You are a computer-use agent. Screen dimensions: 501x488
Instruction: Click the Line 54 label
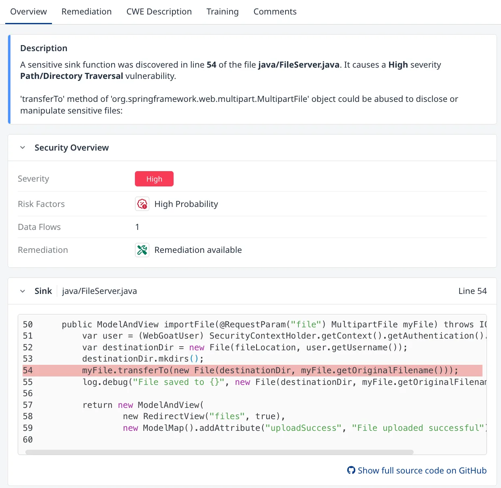tap(472, 291)
